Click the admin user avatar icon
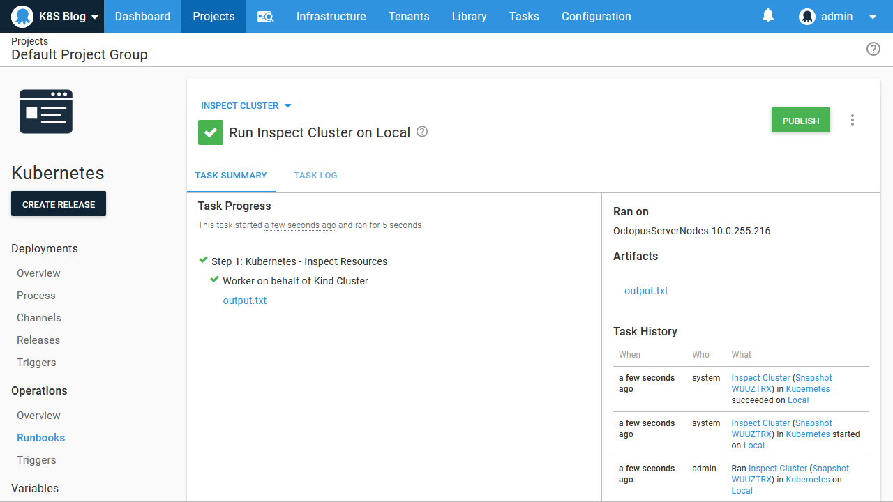 coord(807,17)
